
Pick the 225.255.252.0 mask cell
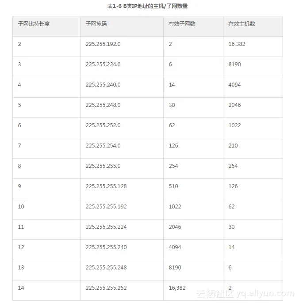tap(103, 125)
